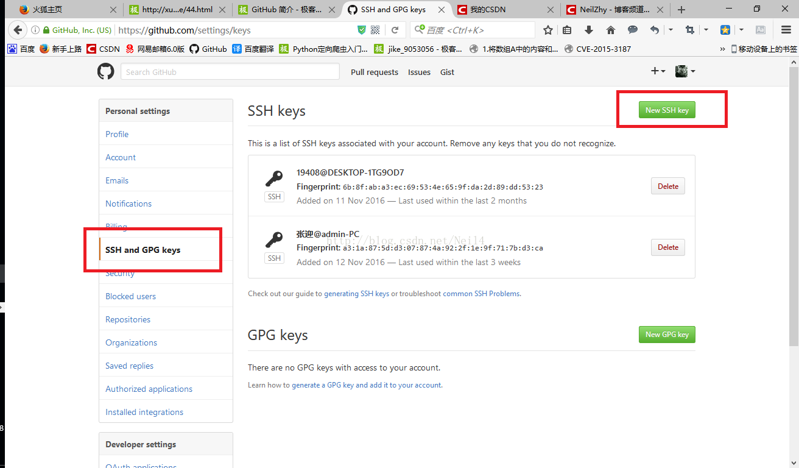Open the CSDN bookmark in bookmarks bar
The image size is (799, 468).
click(x=104, y=49)
